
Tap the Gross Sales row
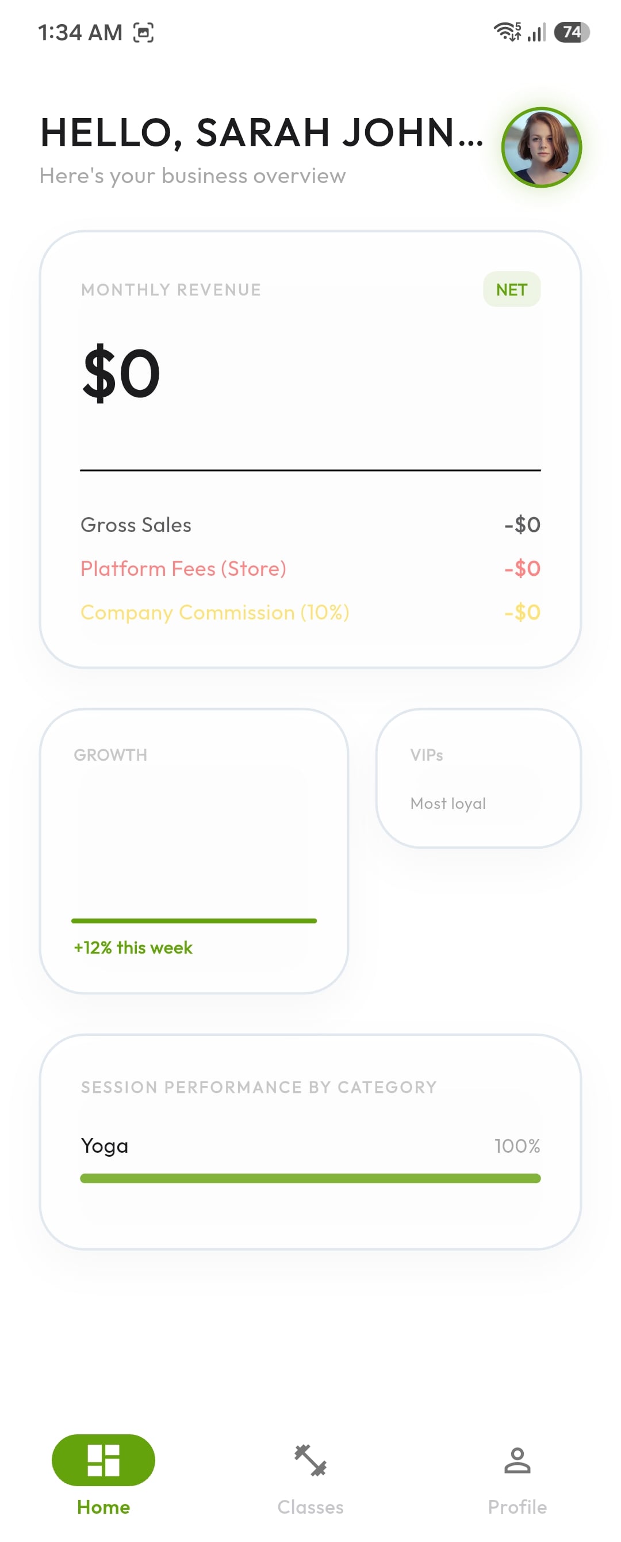pos(310,525)
